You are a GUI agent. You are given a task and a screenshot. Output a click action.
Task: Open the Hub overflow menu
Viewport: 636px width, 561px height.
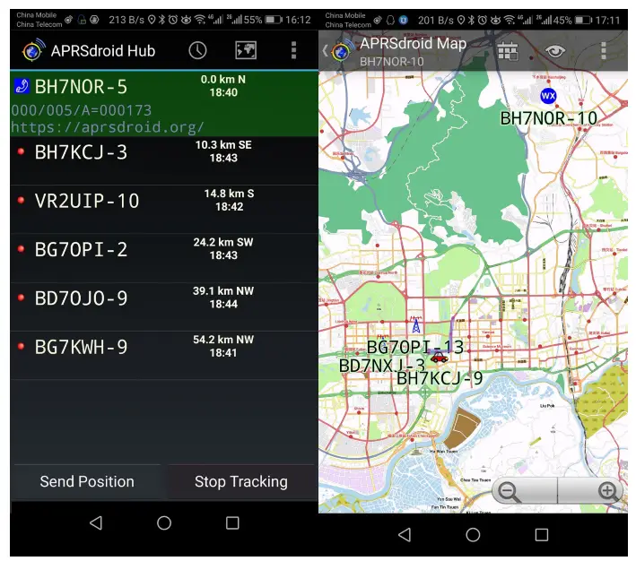click(293, 51)
